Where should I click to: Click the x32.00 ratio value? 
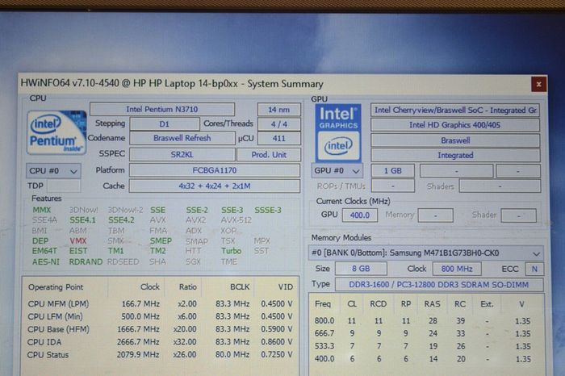(x=185, y=342)
